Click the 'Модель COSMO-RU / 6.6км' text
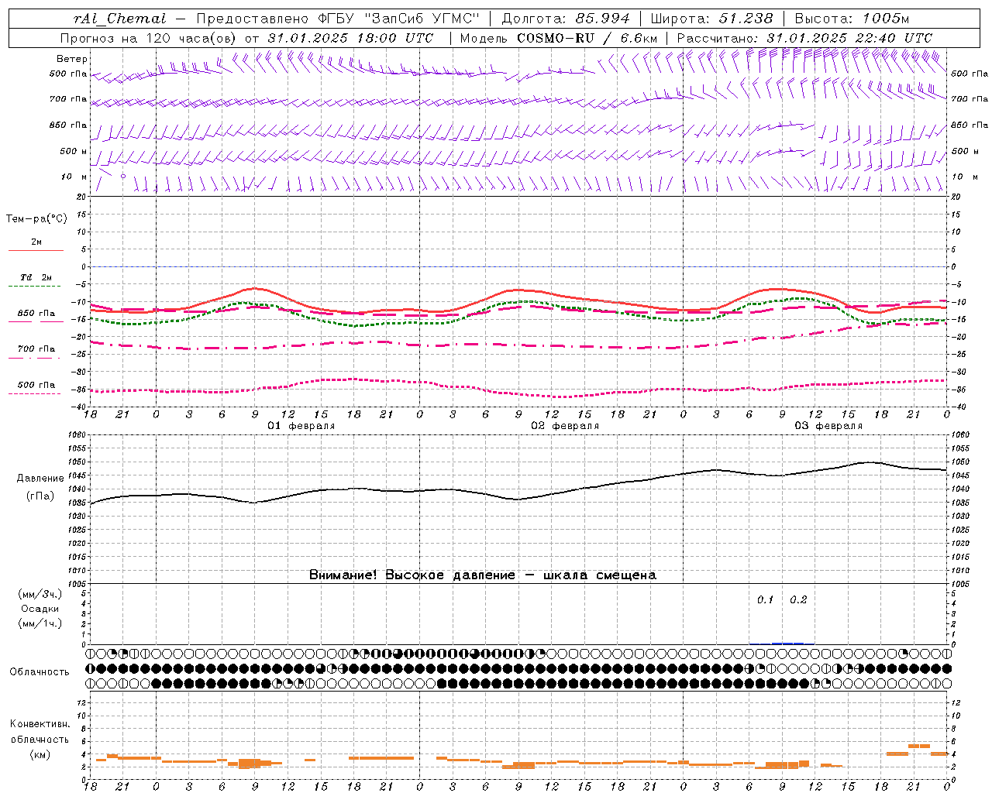Image resolution: width=992 pixels, height=793 pixels. click(x=559, y=38)
